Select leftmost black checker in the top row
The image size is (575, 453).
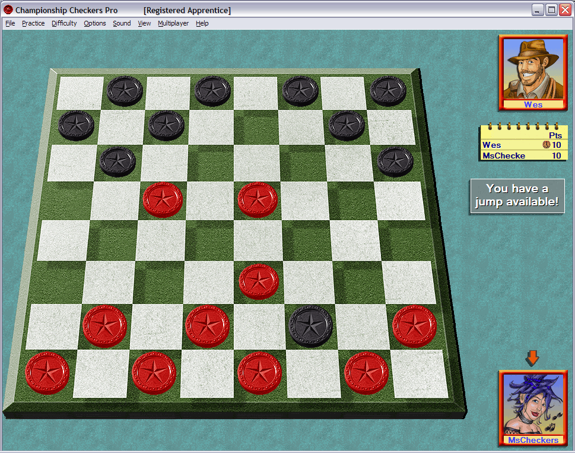[x=125, y=91]
